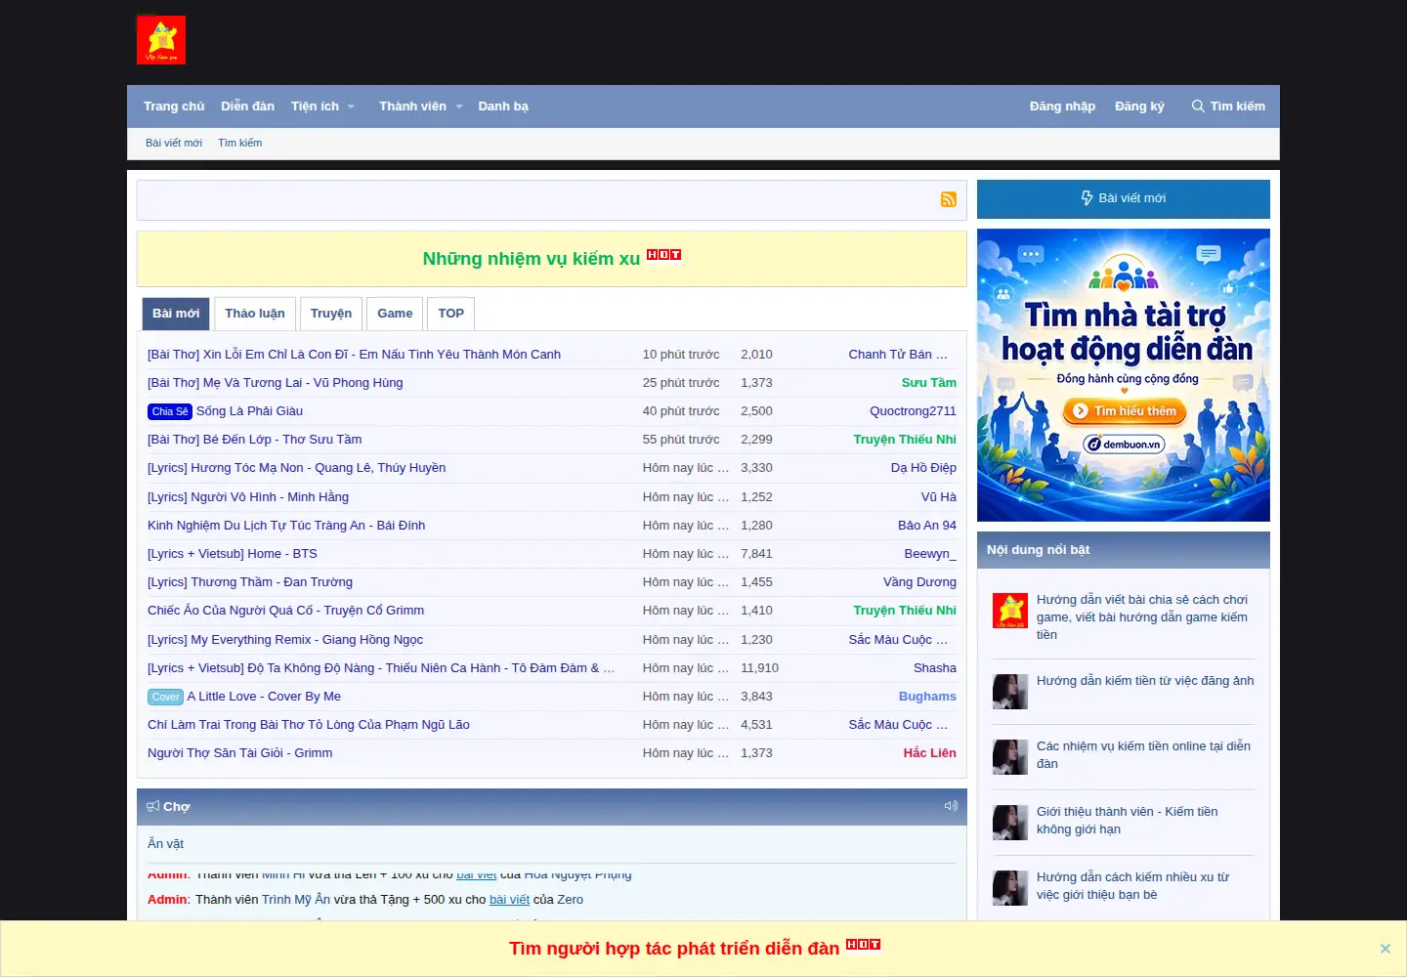Viewport: 1407px width, 977px height.
Task: Click Tìm hiểu thêm button in the banner
Action: (1125, 411)
